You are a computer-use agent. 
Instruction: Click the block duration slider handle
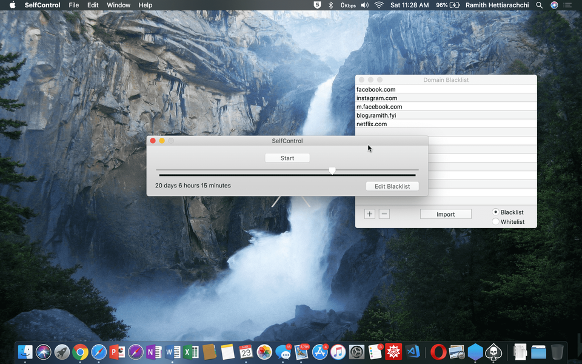(332, 171)
